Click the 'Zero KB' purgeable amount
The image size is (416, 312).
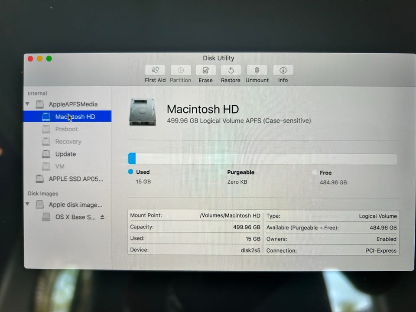[x=237, y=182]
